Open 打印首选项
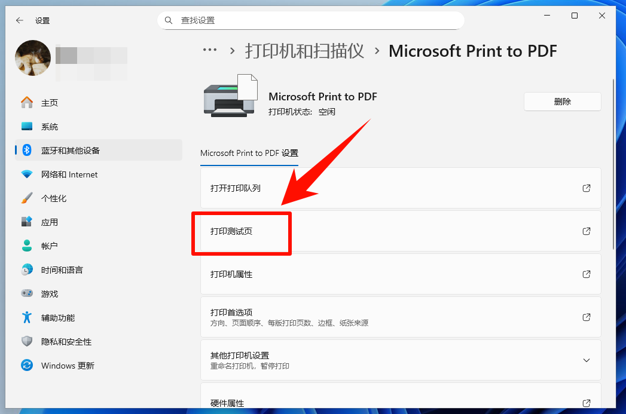 pos(401,317)
